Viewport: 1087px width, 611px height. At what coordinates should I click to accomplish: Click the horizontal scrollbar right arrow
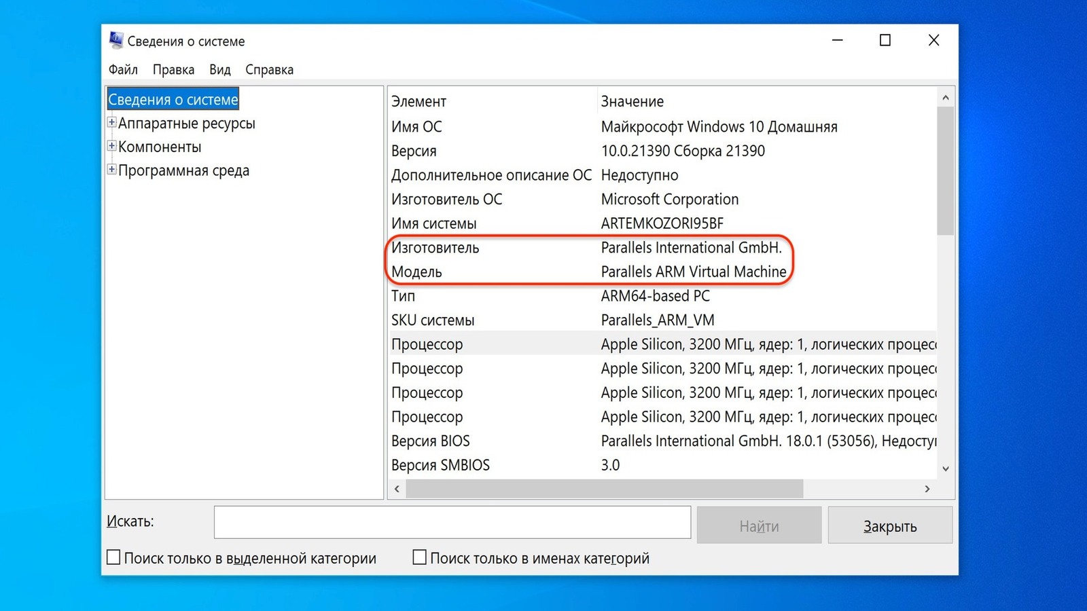[x=927, y=489]
